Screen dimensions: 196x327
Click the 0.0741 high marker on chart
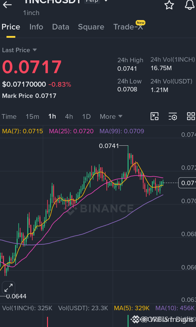pyautogui.click(x=109, y=146)
